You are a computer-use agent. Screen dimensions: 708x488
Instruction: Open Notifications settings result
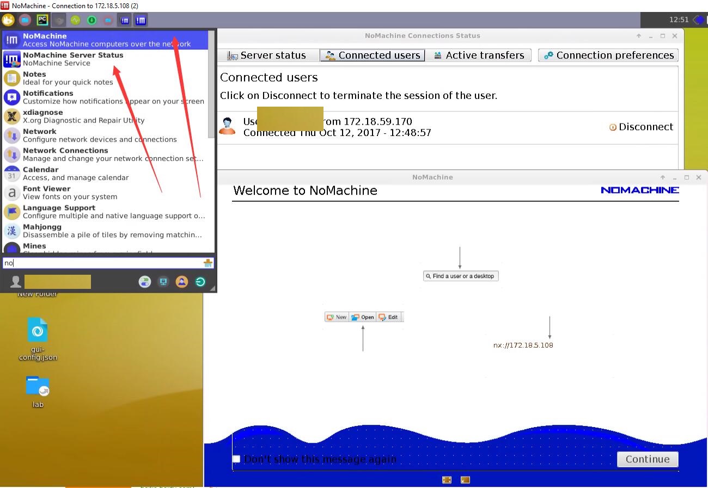click(105, 97)
